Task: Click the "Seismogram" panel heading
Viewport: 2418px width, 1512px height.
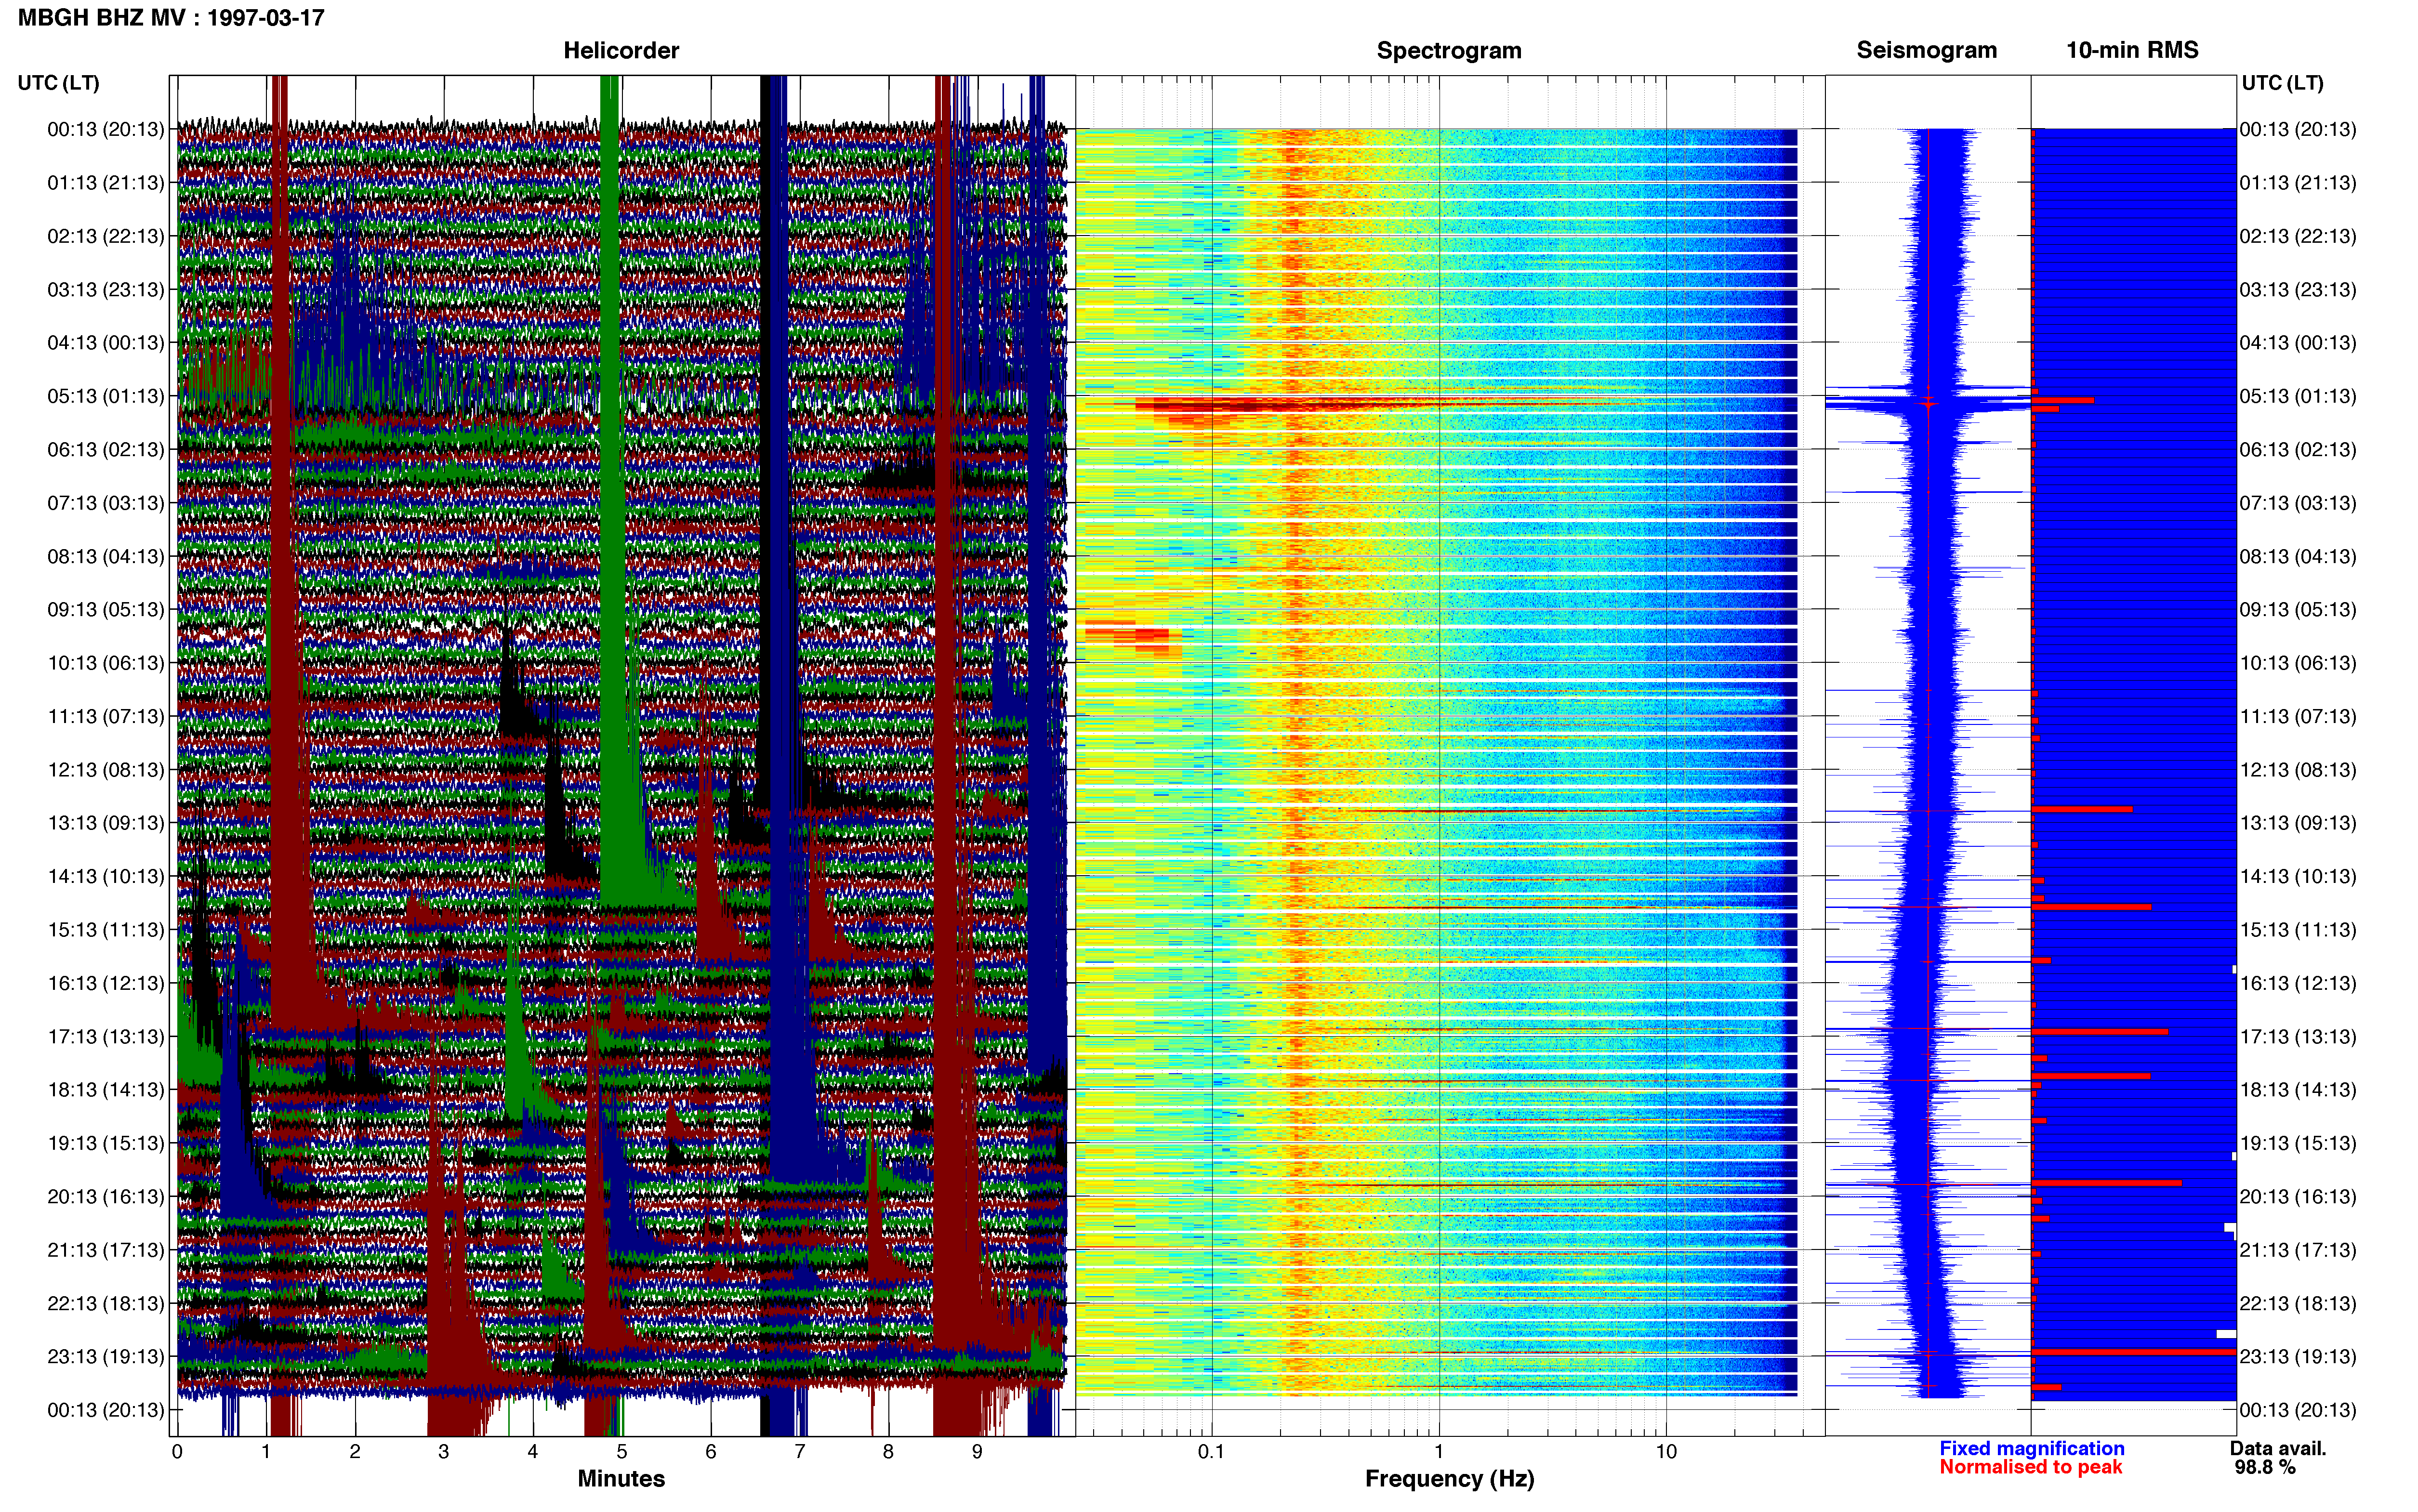Action: pos(1926,50)
